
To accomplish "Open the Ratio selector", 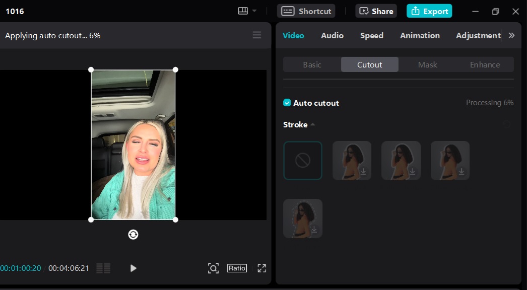I will click(x=237, y=268).
